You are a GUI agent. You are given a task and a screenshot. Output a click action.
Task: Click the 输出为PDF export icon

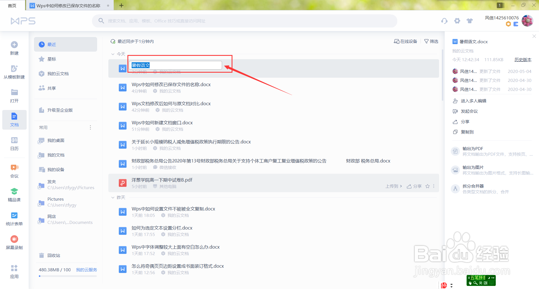[455, 151]
